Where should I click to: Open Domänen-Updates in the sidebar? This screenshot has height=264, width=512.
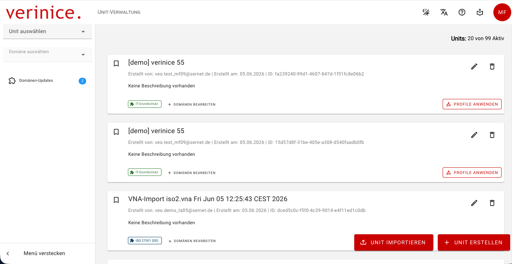pos(47,81)
